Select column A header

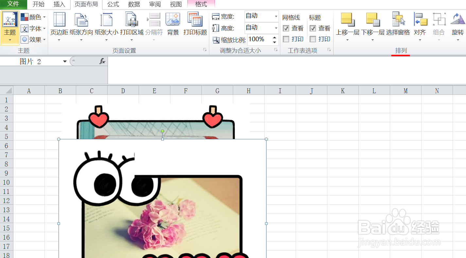click(29, 91)
